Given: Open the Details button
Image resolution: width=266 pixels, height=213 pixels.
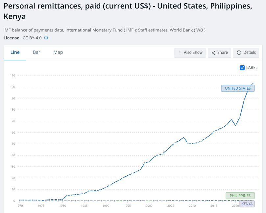Looking at the screenshot, I should tap(246, 53).
